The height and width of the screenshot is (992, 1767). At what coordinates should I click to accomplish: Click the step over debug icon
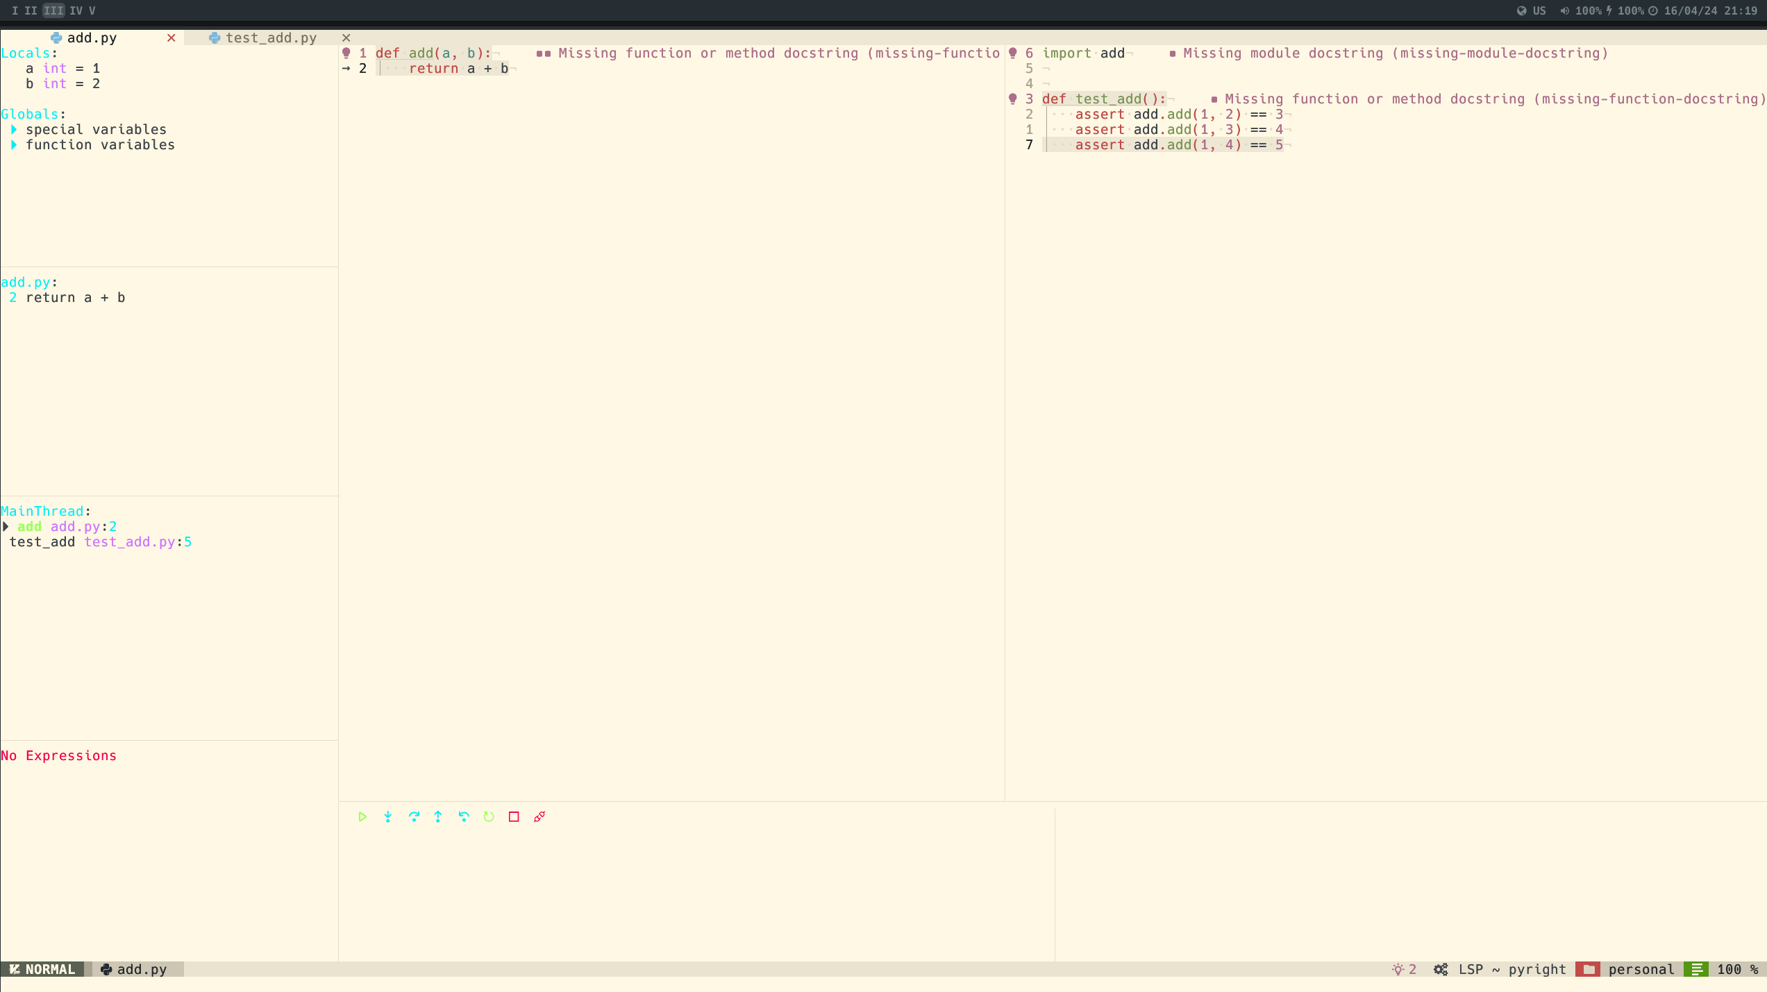(414, 816)
